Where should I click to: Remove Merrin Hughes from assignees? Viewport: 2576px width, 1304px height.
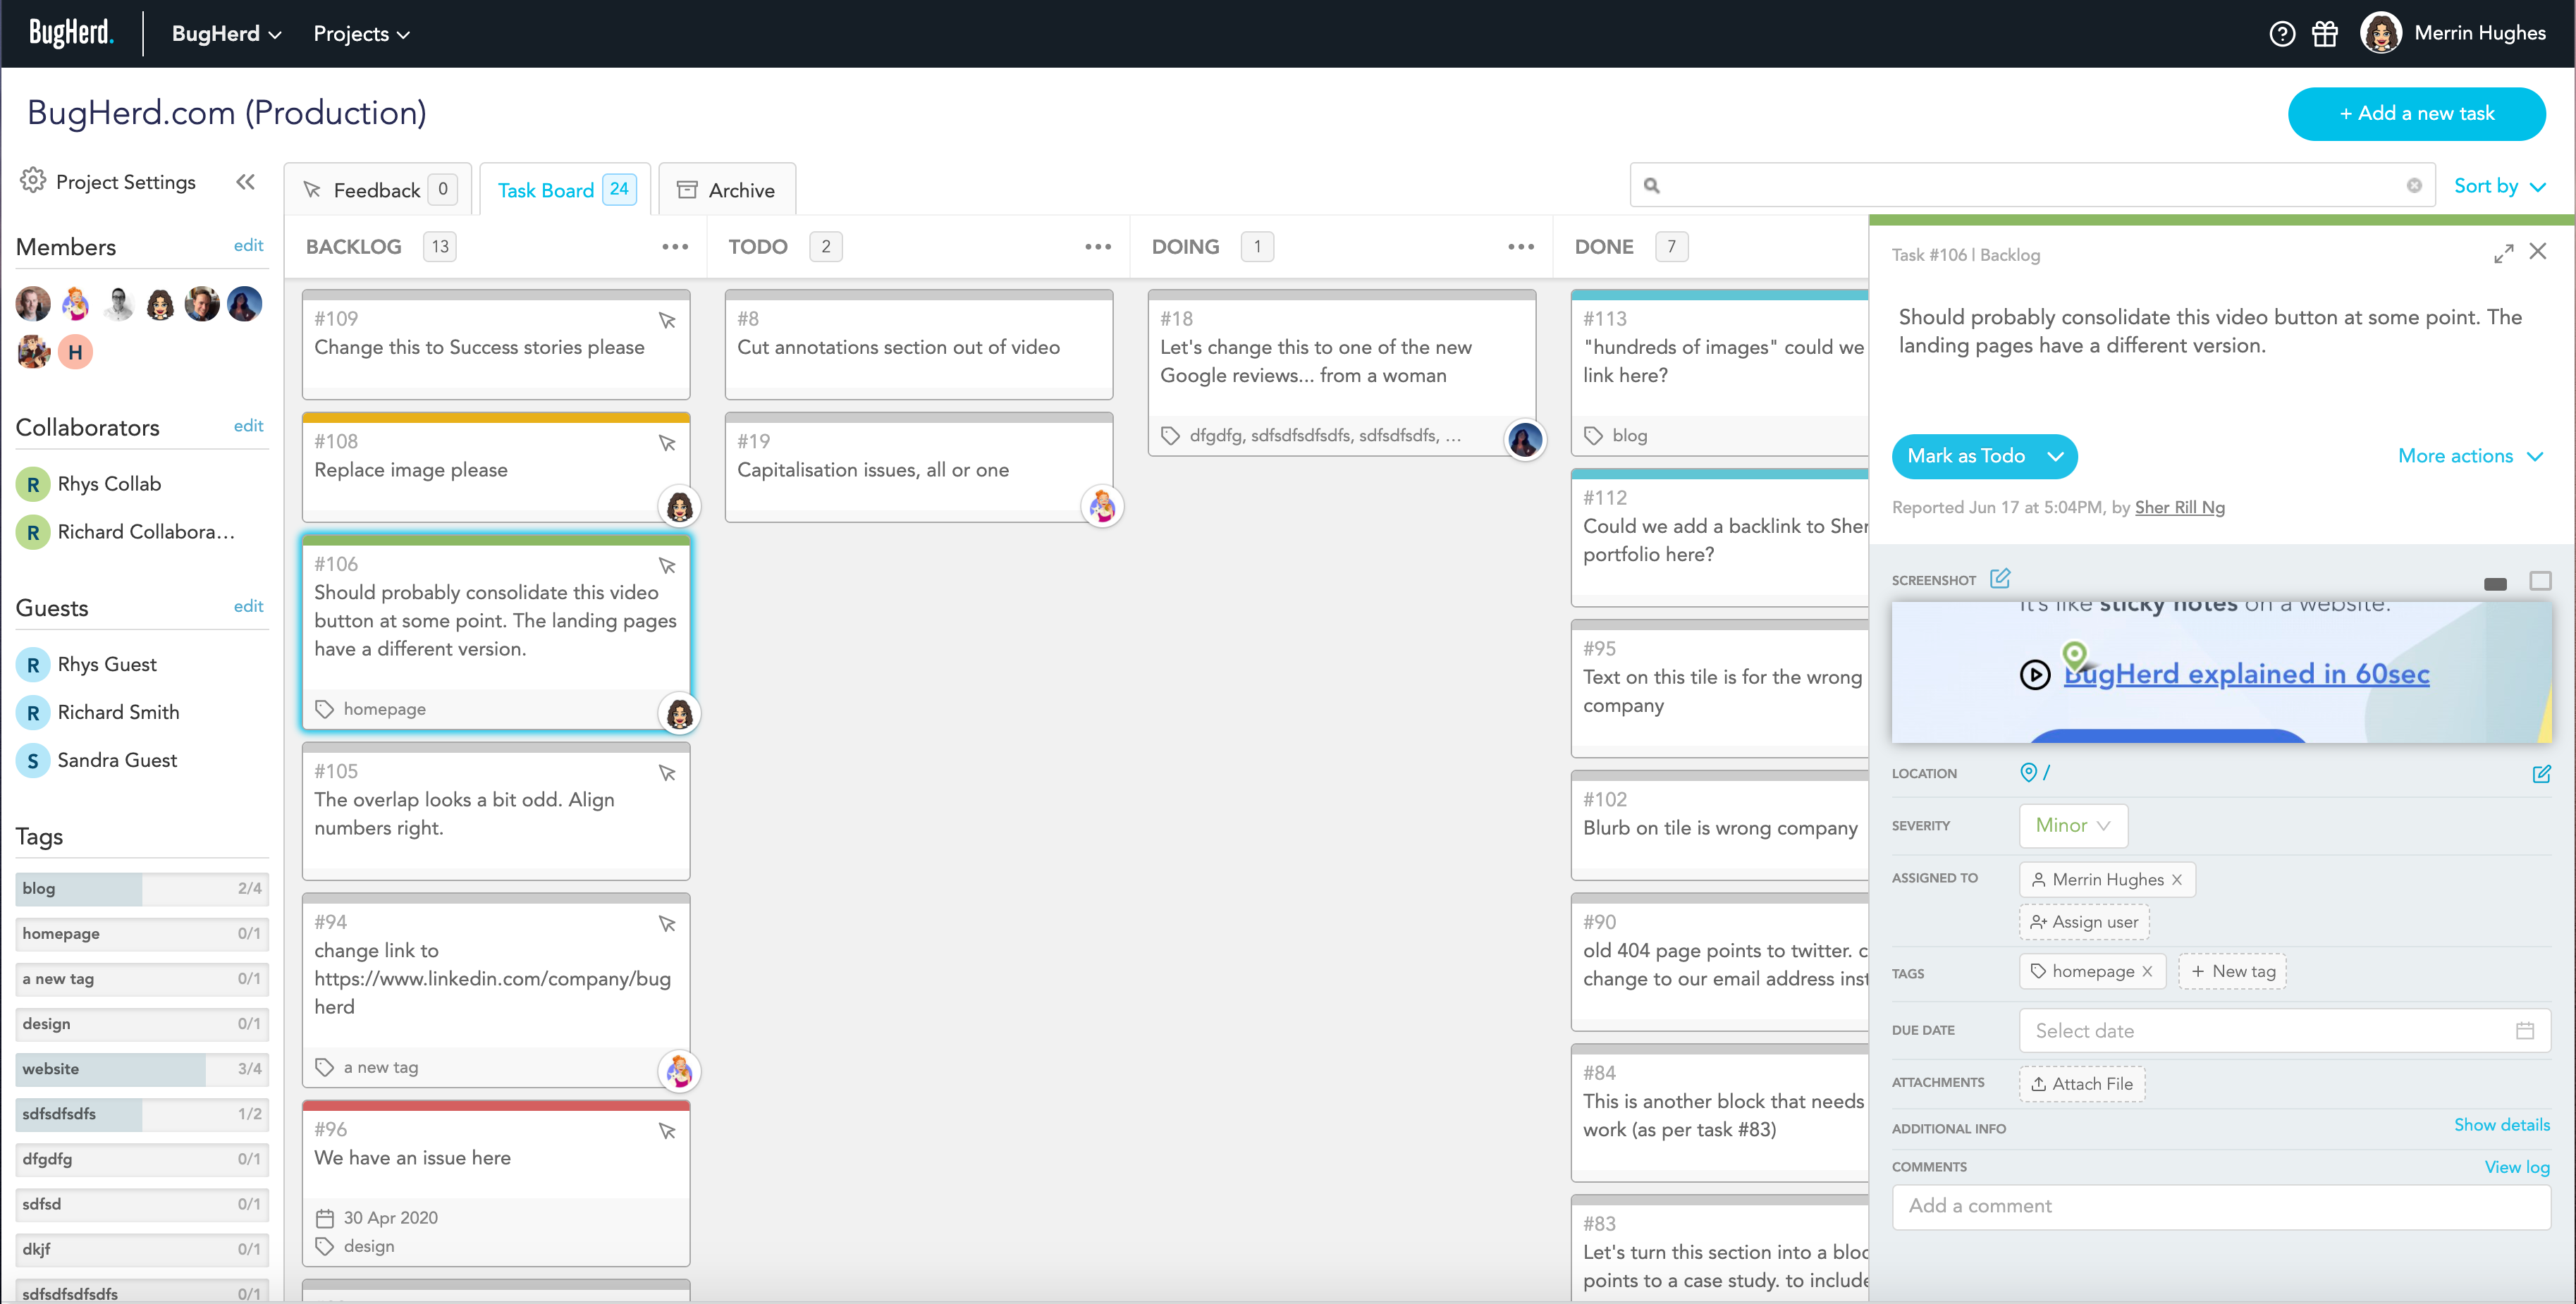click(x=2177, y=880)
